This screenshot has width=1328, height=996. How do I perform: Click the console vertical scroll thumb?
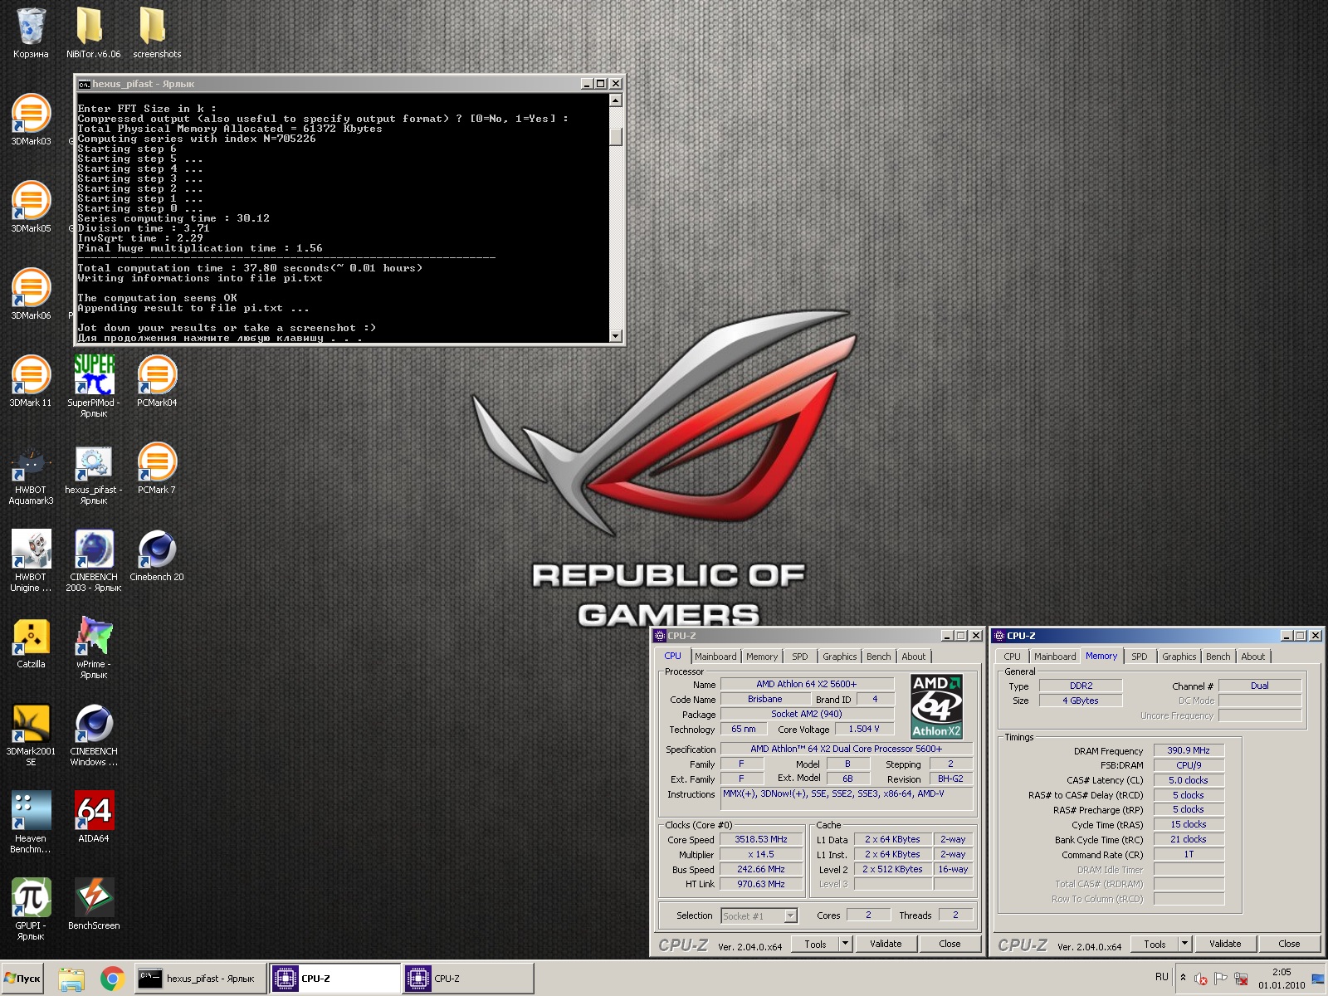point(615,136)
